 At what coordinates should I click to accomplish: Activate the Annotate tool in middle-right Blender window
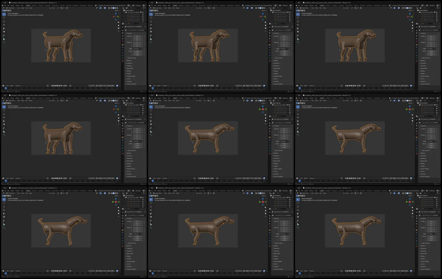[298, 128]
